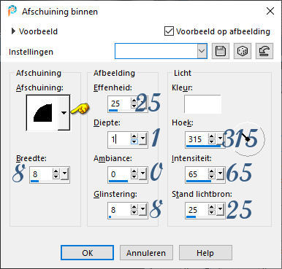Decrease Breedte with the down arrow
This screenshot has height=269, width=282.
point(56,177)
